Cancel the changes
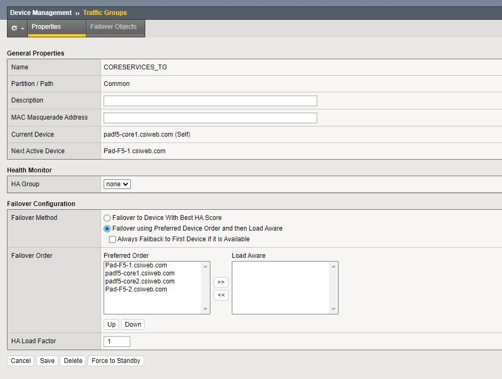Screen dimensions: 502x379 click(21, 361)
